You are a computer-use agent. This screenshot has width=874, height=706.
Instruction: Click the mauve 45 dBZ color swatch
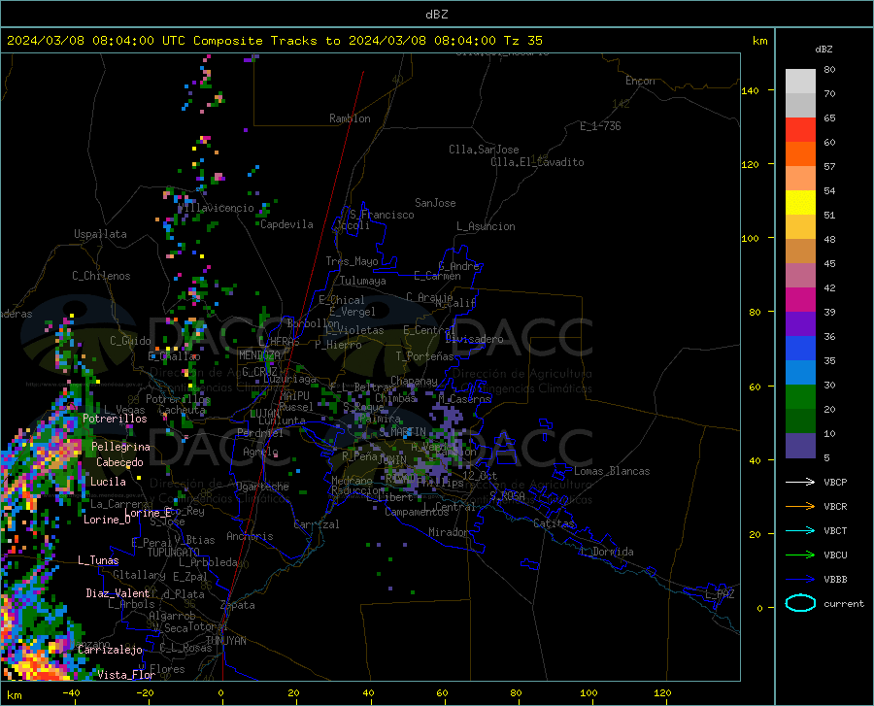(x=800, y=275)
